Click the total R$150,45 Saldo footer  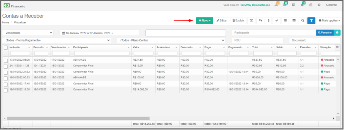(285, 124)
